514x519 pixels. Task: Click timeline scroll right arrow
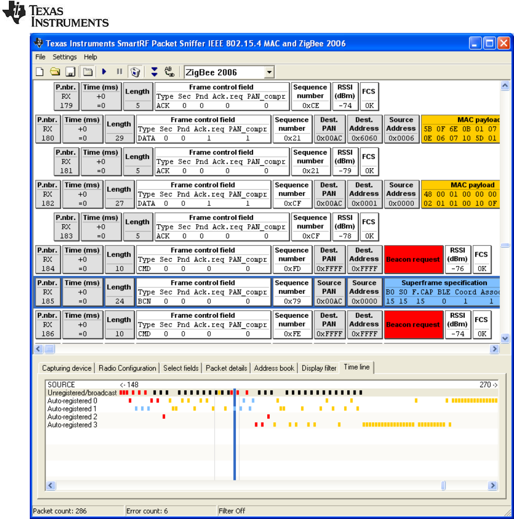point(493,485)
